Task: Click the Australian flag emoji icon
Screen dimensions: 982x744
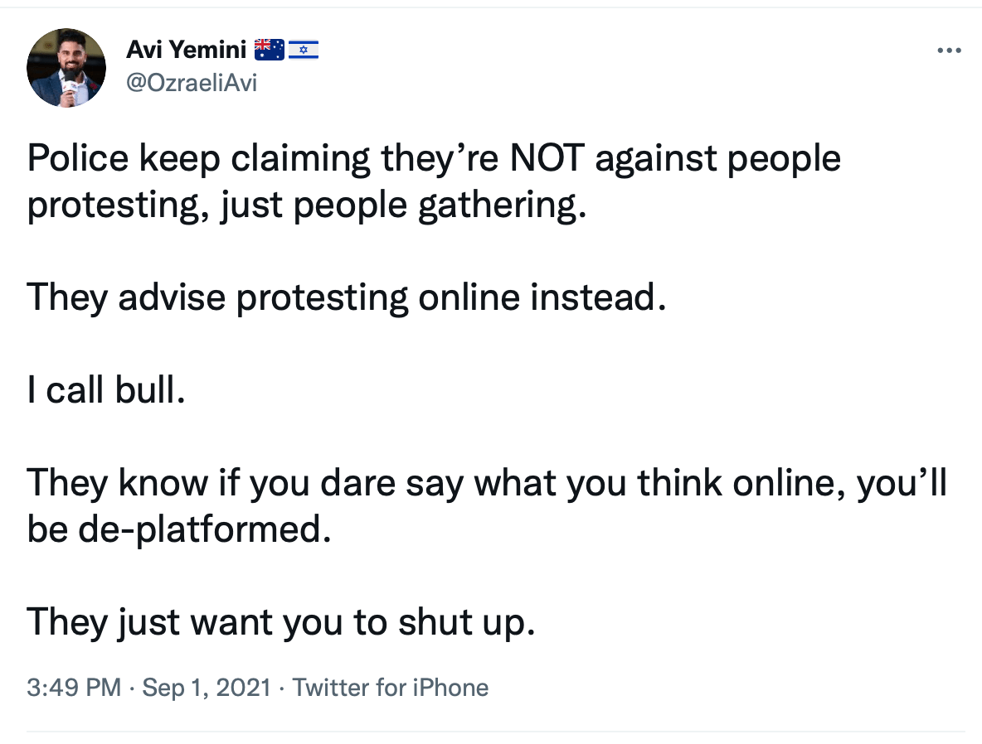Action: pyautogui.click(x=270, y=50)
